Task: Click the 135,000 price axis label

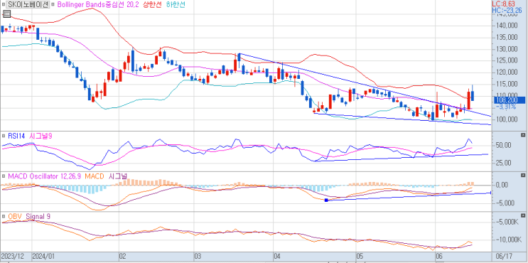Action: 507,38
